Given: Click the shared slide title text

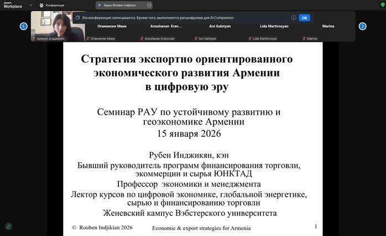Looking at the screenshot, I should [187, 73].
